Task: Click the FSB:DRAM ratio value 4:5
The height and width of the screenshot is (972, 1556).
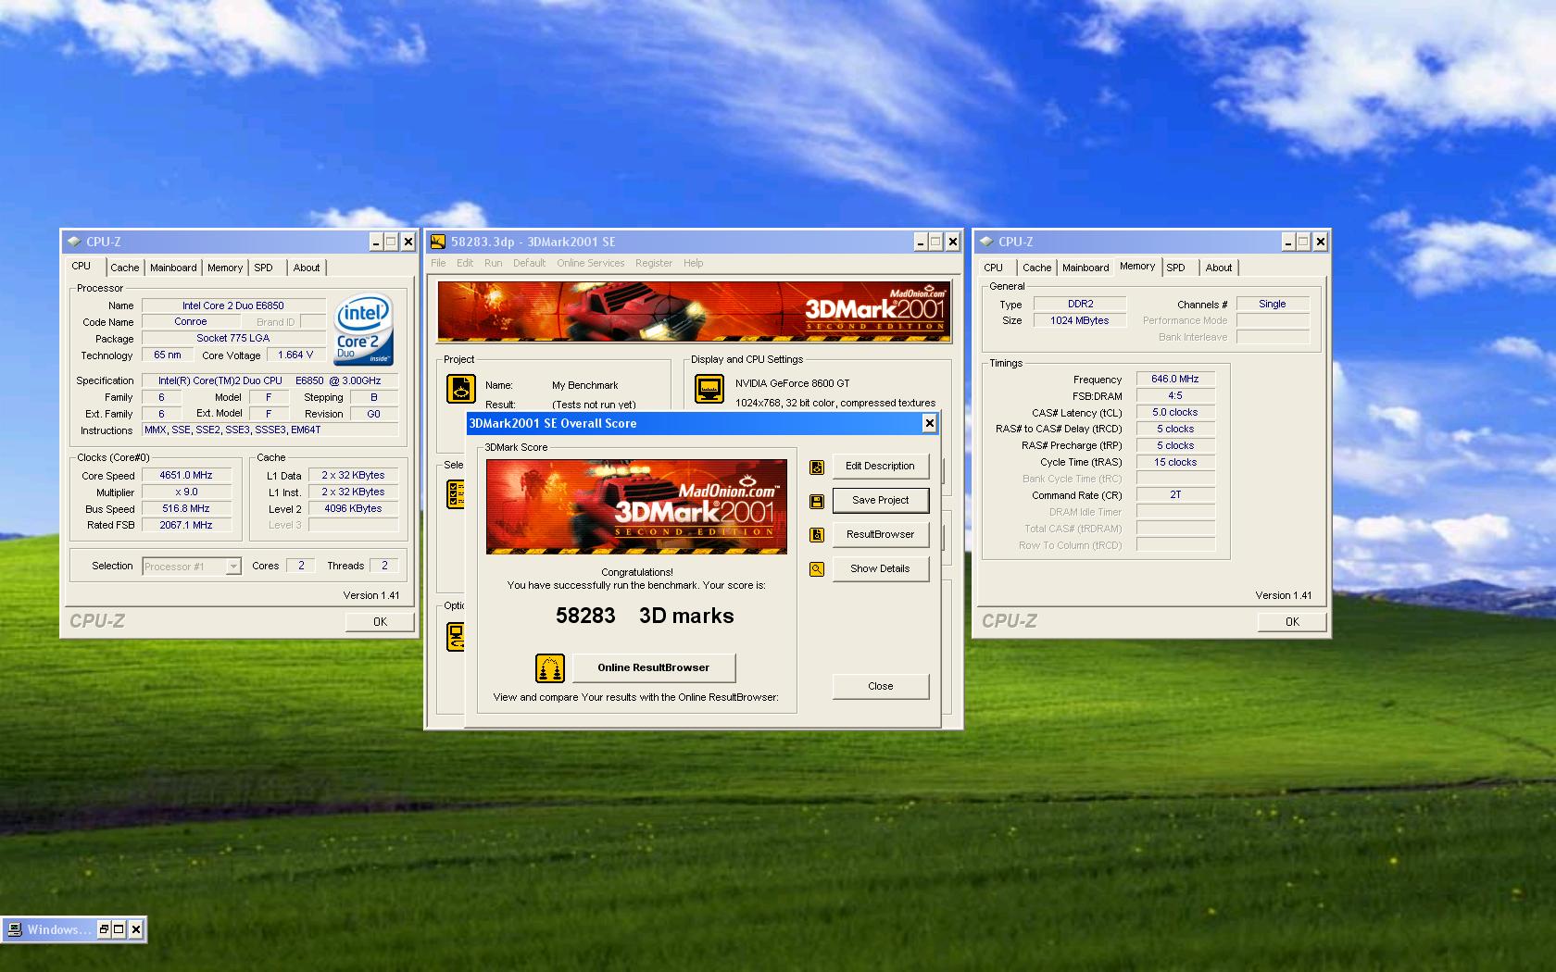Action: tap(1175, 395)
